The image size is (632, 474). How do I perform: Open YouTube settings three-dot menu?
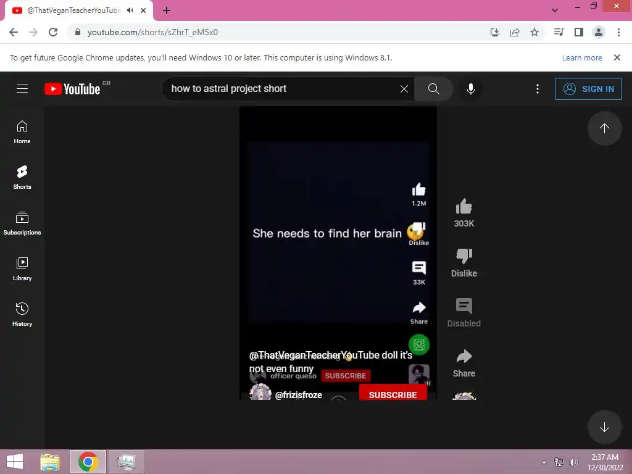pyautogui.click(x=538, y=89)
